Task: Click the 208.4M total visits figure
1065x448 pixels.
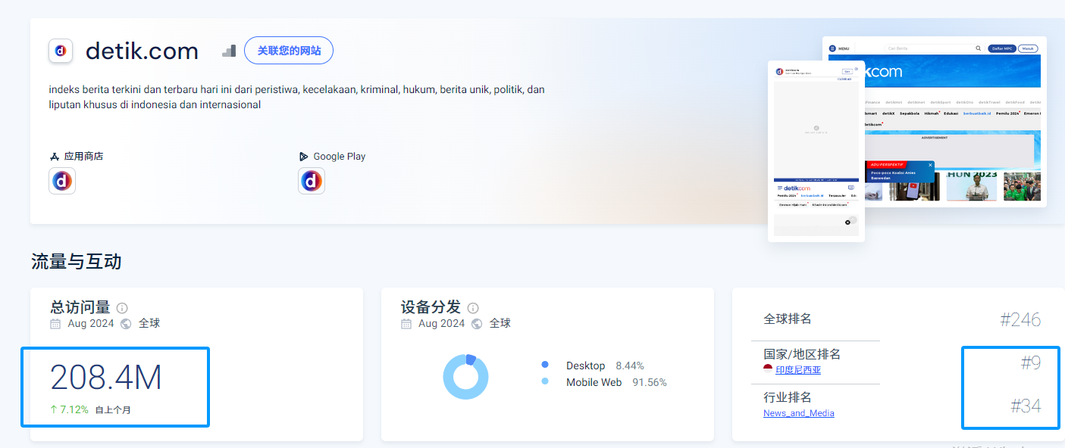Action: point(106,378)
